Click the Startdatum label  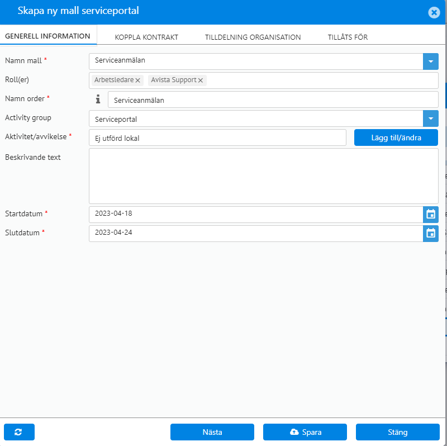click(x=23, y=213)
